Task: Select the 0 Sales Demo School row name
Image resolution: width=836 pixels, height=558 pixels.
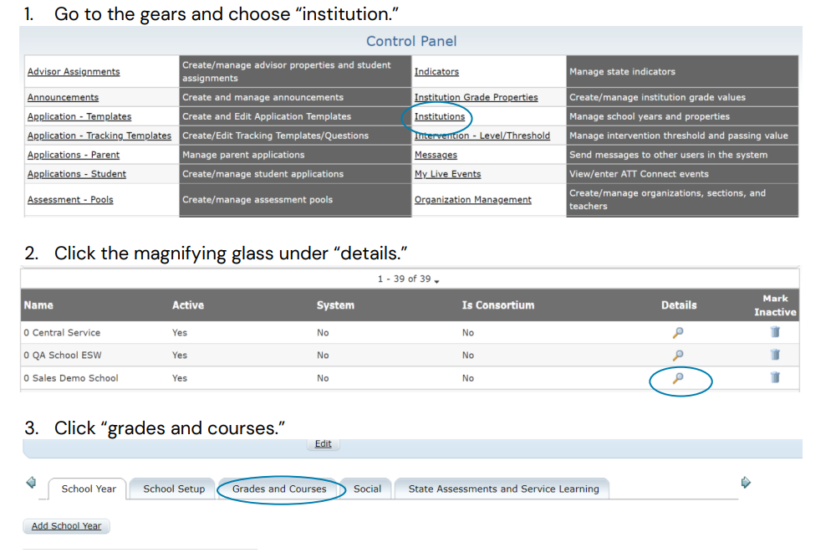Action: [x=71, y=377]
